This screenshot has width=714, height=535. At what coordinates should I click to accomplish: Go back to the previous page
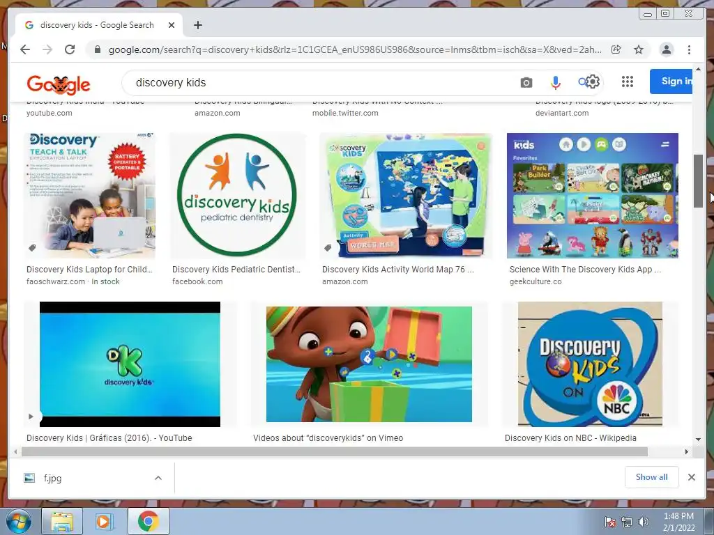(25, 49)
